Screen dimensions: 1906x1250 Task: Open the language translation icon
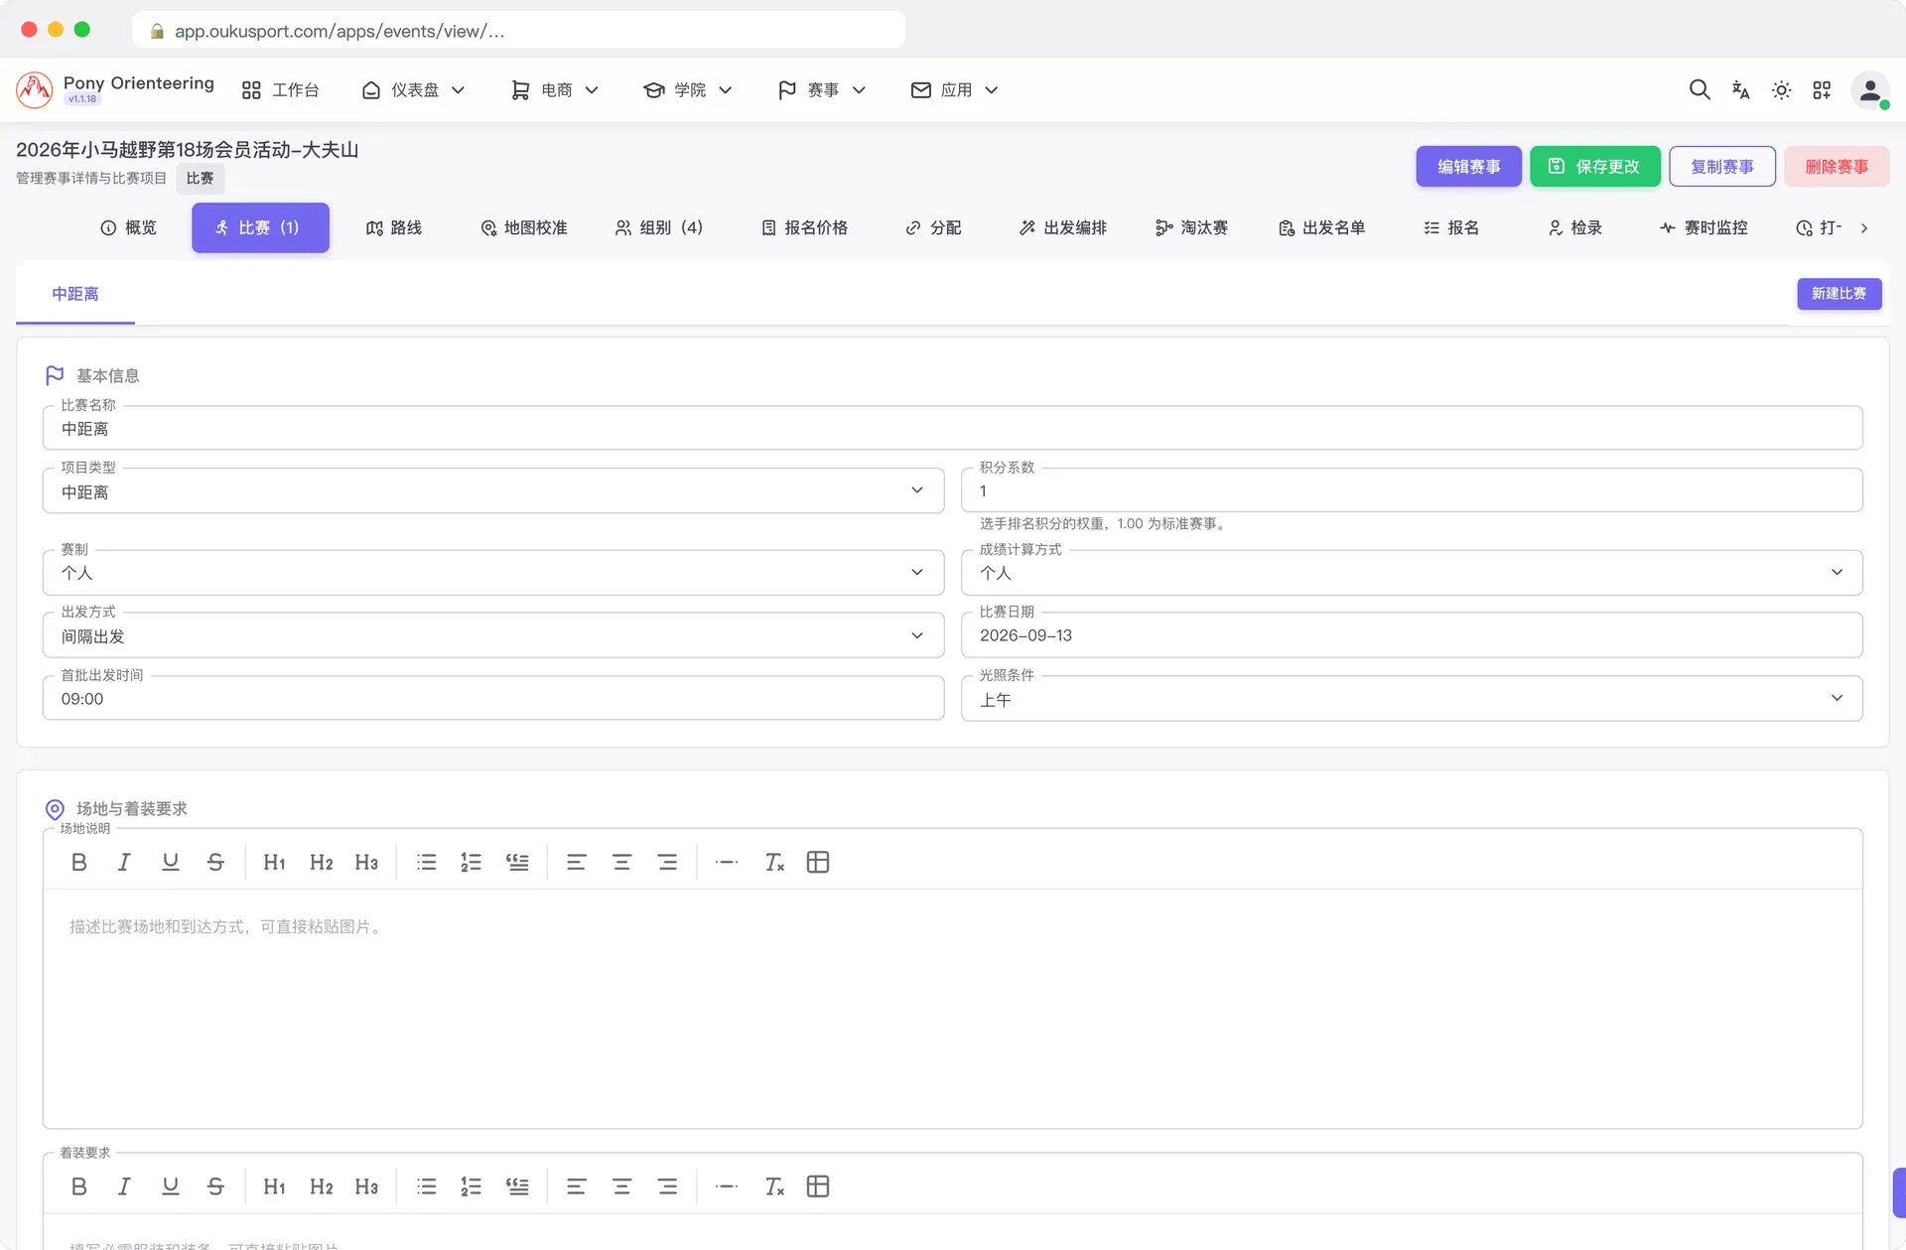1740,90
